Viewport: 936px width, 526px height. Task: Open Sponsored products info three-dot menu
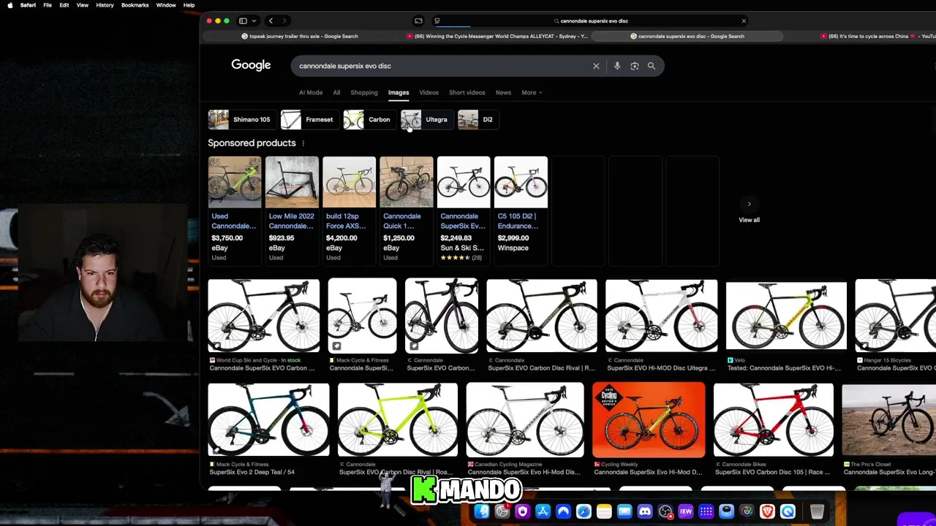tap(303, 143)
